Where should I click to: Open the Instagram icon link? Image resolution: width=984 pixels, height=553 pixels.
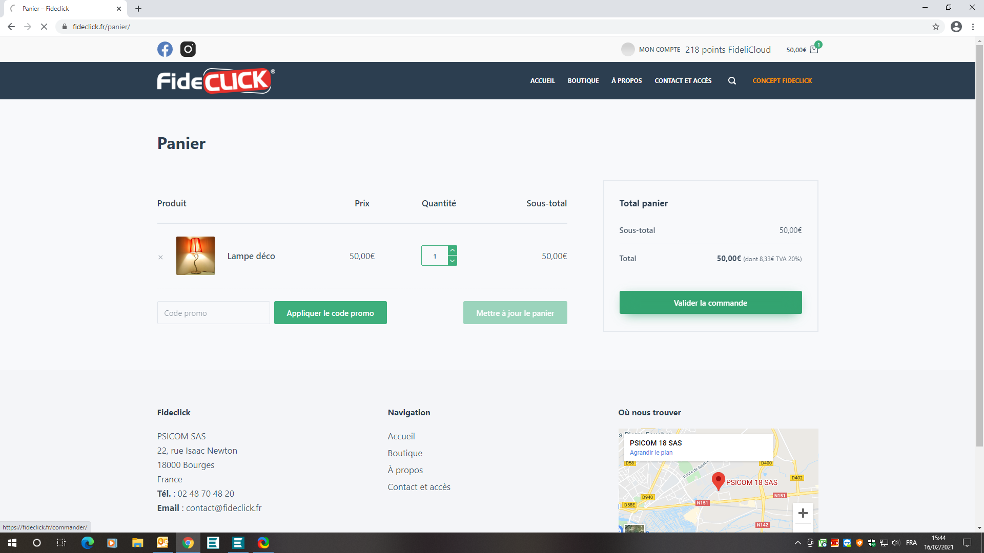click(188, 49)
